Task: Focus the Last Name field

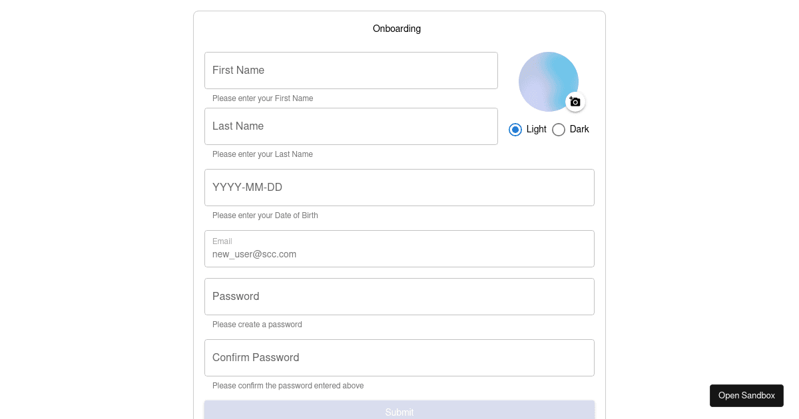Action: pyautogui.click(x=351, y=126)
